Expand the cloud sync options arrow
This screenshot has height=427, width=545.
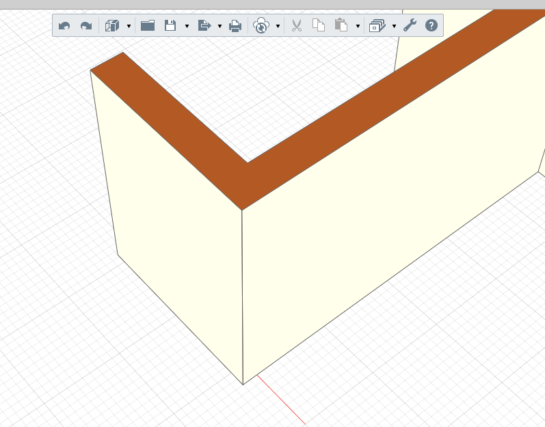278,26
